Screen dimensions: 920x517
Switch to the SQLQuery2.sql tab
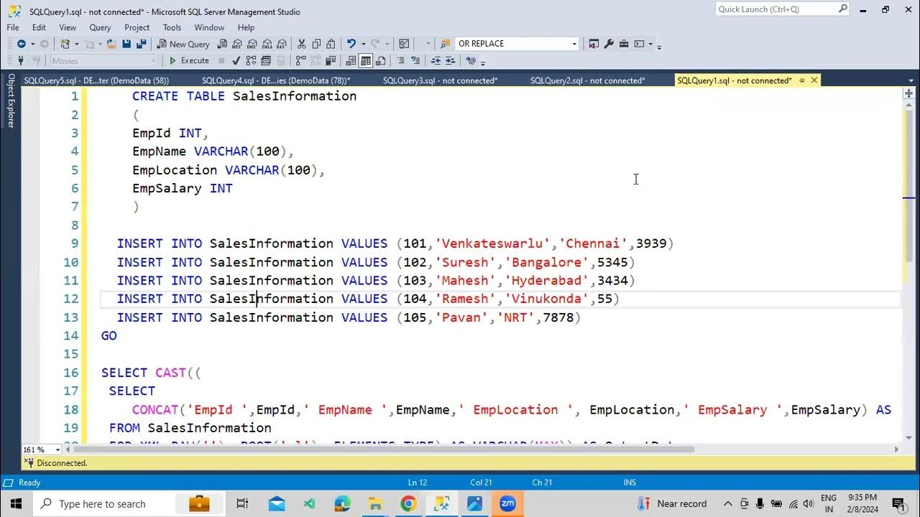click(x=587, y=80)
